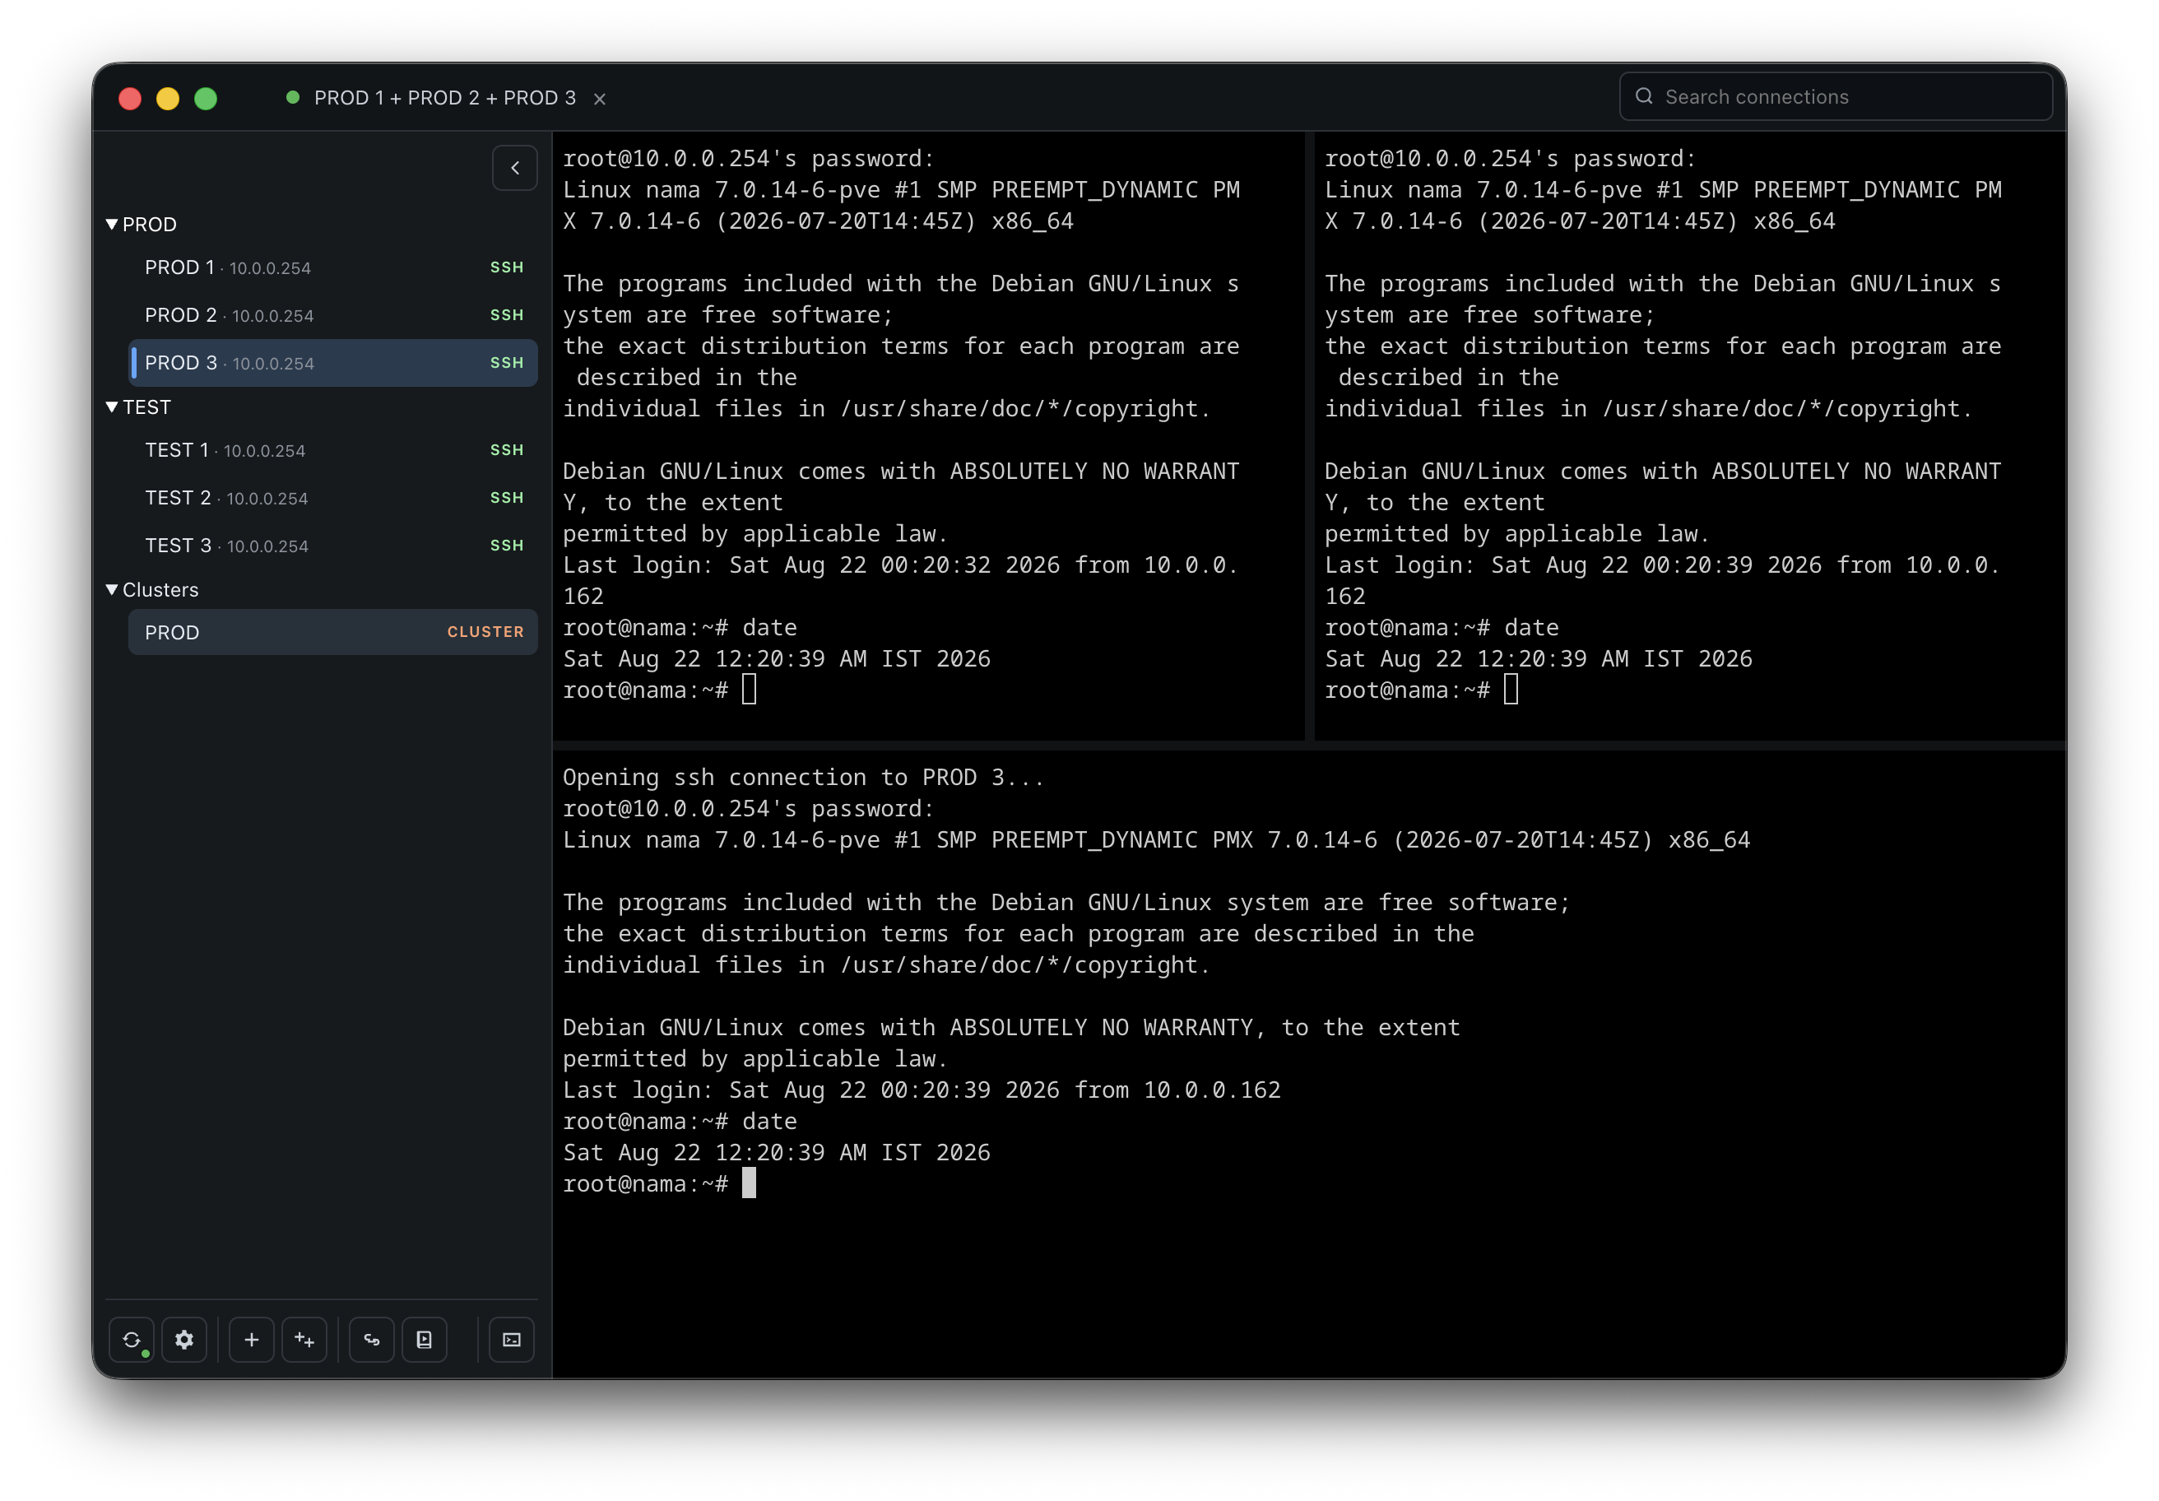The height and width of the screenshot is (1501, 2159).
Task: Open the TEST 2 connection
Action: (333, 498)
